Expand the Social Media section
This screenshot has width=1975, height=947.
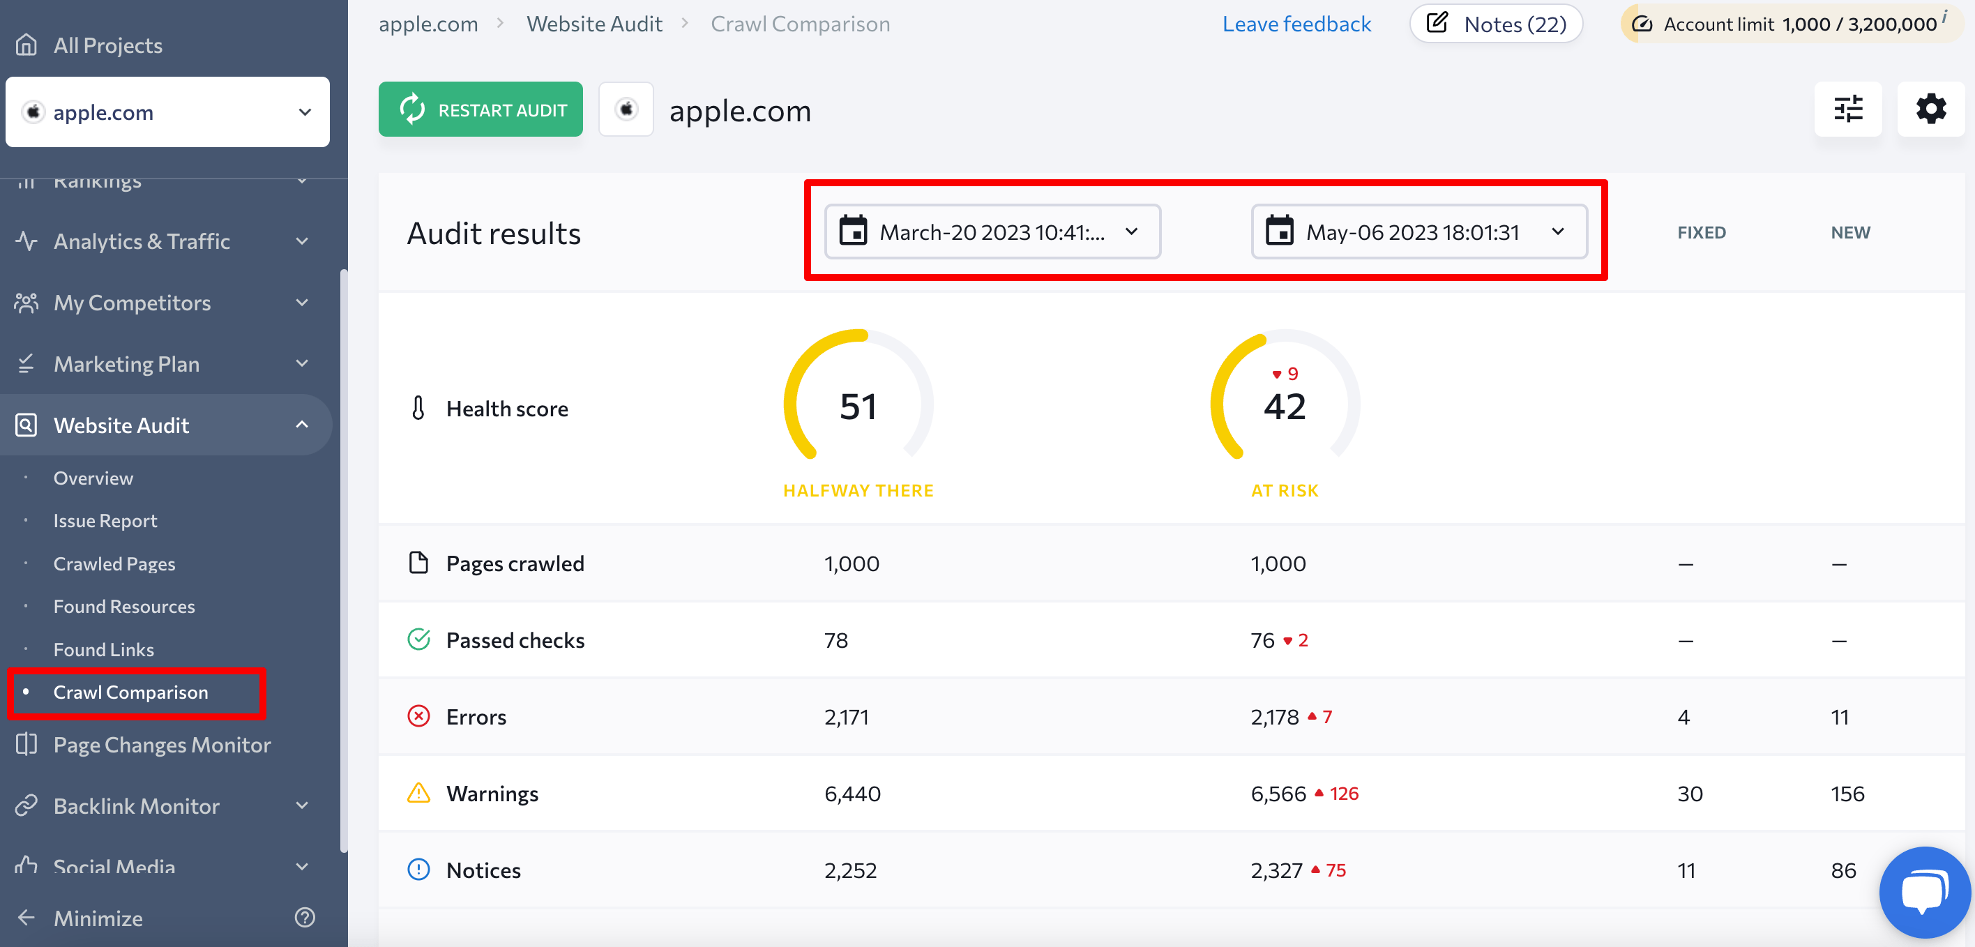[x=302, y=865]
